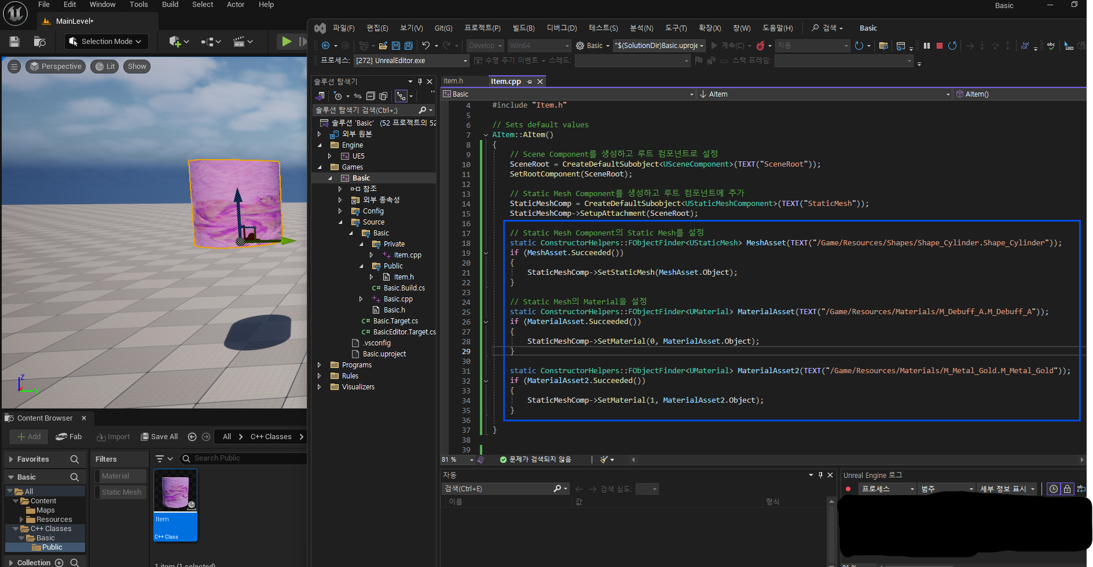
Task: Open the Selection Mode dropdown
Action: coord(106,42)
